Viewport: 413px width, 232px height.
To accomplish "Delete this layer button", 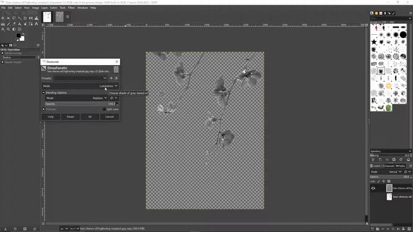I will 409,229.
